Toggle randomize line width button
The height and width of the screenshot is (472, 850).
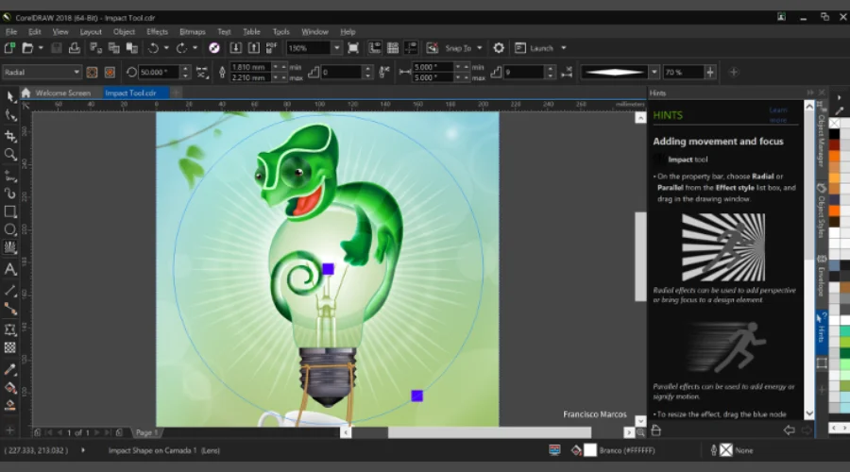tap(384, 72)
